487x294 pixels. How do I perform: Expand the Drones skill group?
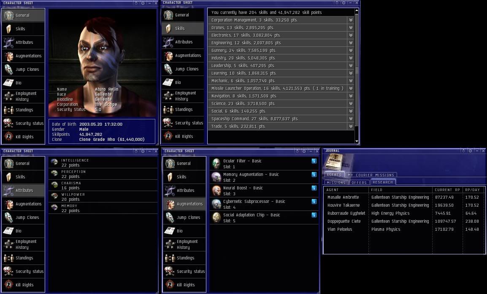coord(351,28)
